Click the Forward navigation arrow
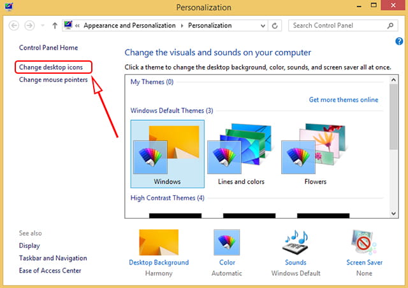Image resolution: width=408 pixels, height=288 pixels. click(29, 25)
